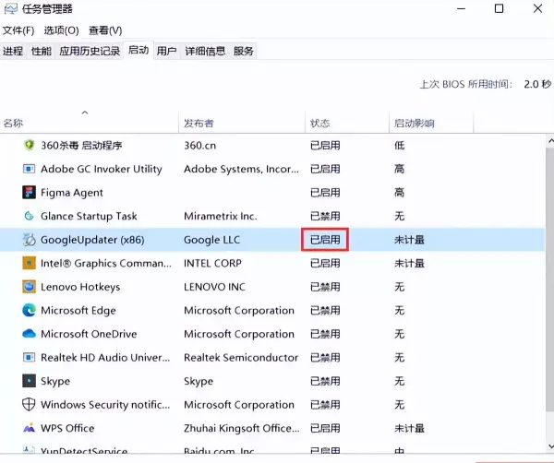Viewport: 554px width, 463px height.
Task: Click the Windows Security shield icon
Action: pos(29,404)
